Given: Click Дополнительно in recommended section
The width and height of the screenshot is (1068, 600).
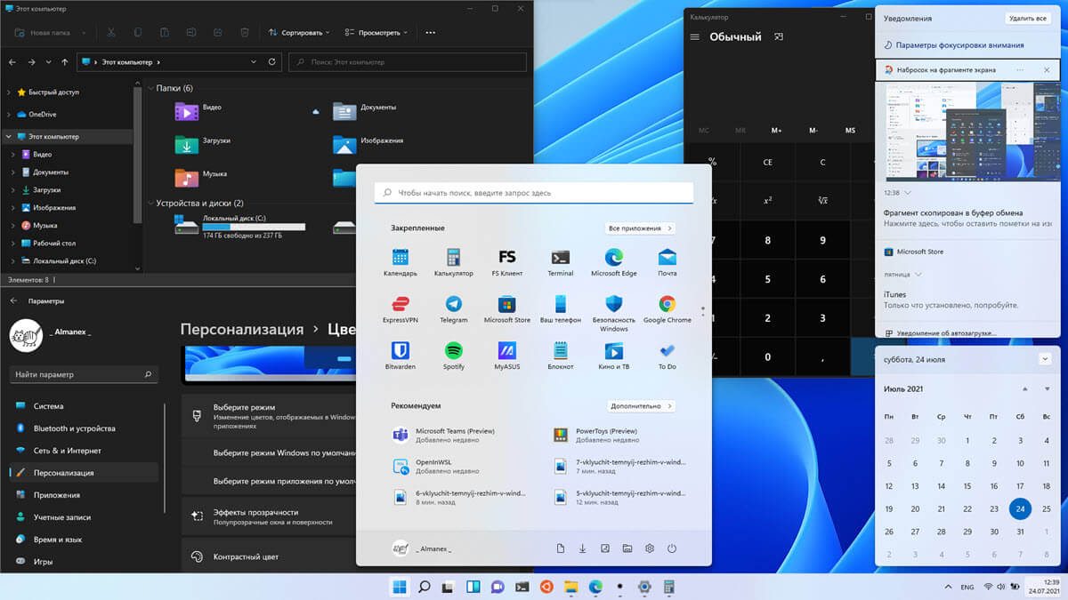Looking at the screenshot, I should point(640,406).
